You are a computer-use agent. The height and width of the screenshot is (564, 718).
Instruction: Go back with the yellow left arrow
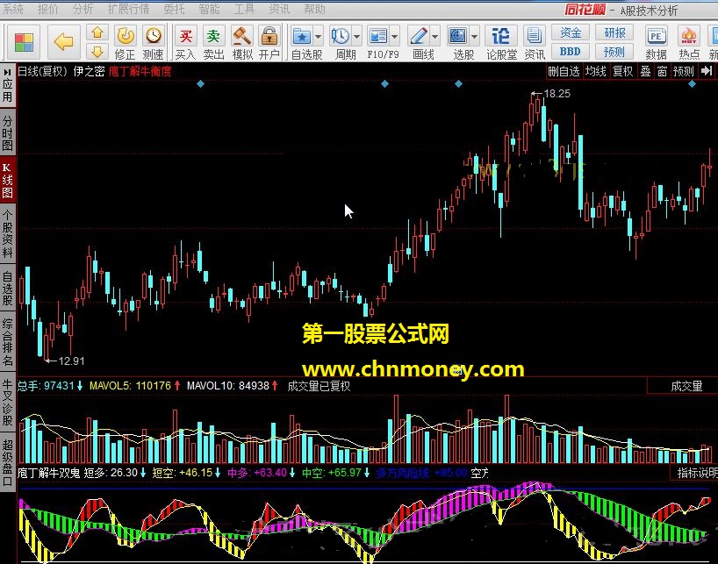62,42
